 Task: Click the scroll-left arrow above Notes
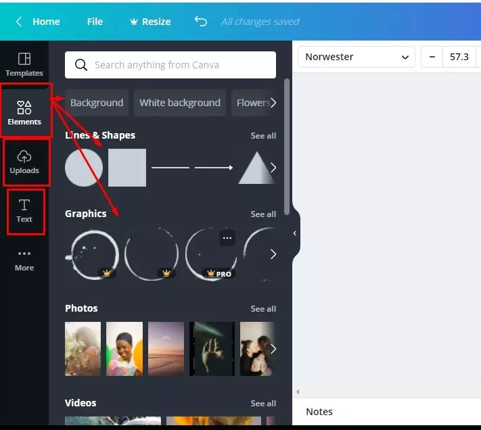click(x=298, y=391)
